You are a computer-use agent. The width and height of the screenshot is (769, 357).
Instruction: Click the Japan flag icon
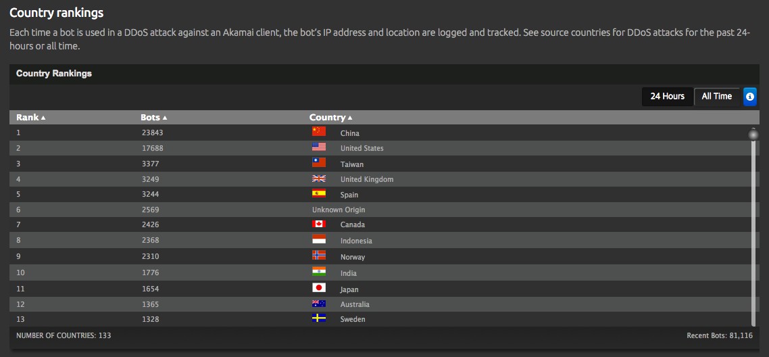pyautogui.click(x=319, y=288)
